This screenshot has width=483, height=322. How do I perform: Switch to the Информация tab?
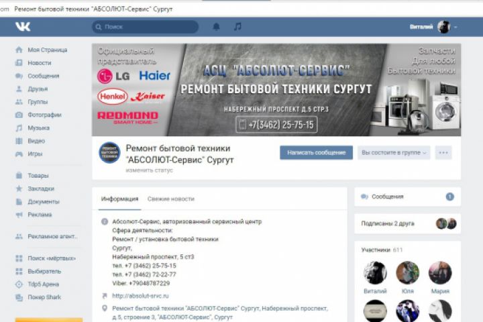tap(119, 199)
